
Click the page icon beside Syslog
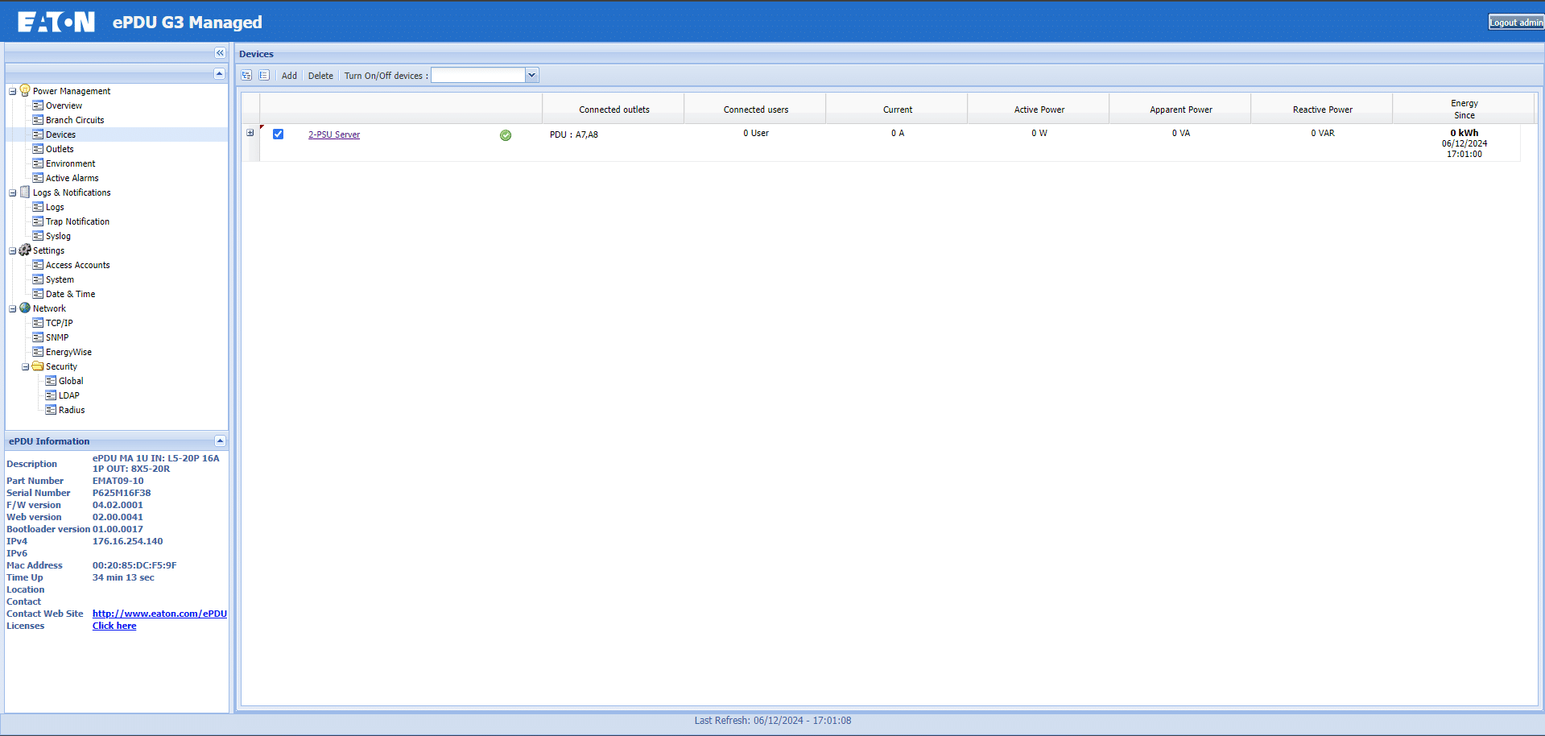(x=38, y=236)
